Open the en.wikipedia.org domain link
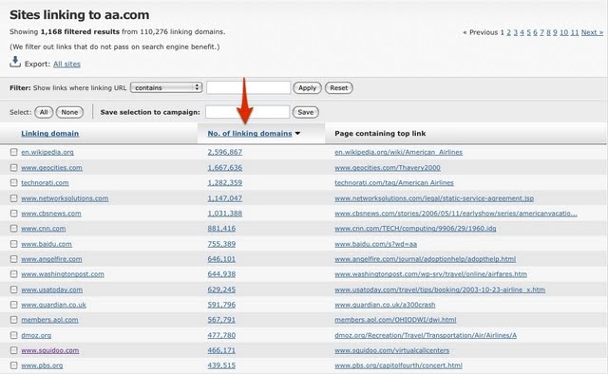The width and height of the screenshot is (608, 374). coord(47,152)
